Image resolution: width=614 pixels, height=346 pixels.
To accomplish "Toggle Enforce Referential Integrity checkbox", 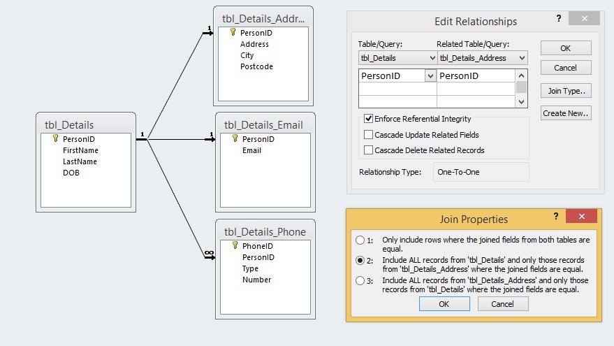I will point(368,119).
